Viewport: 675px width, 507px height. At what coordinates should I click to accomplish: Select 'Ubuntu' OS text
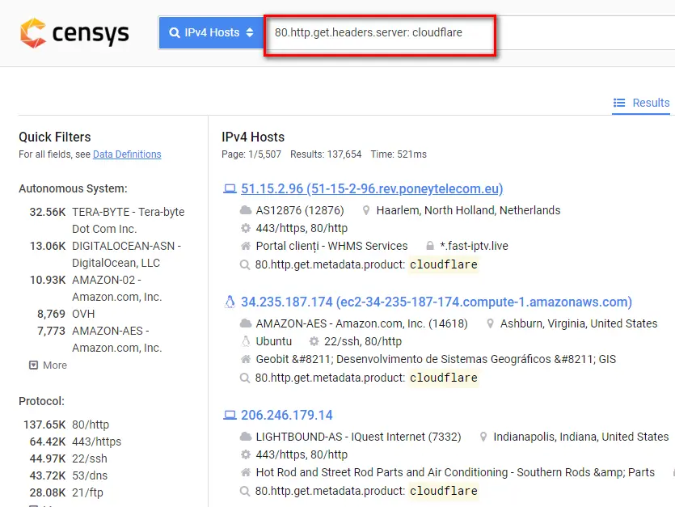274,341
